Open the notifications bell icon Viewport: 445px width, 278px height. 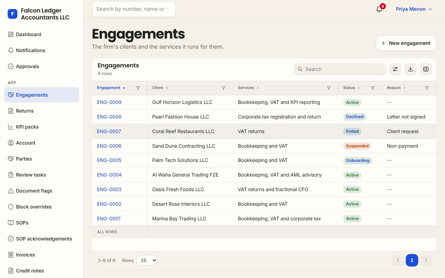(379, 9)
